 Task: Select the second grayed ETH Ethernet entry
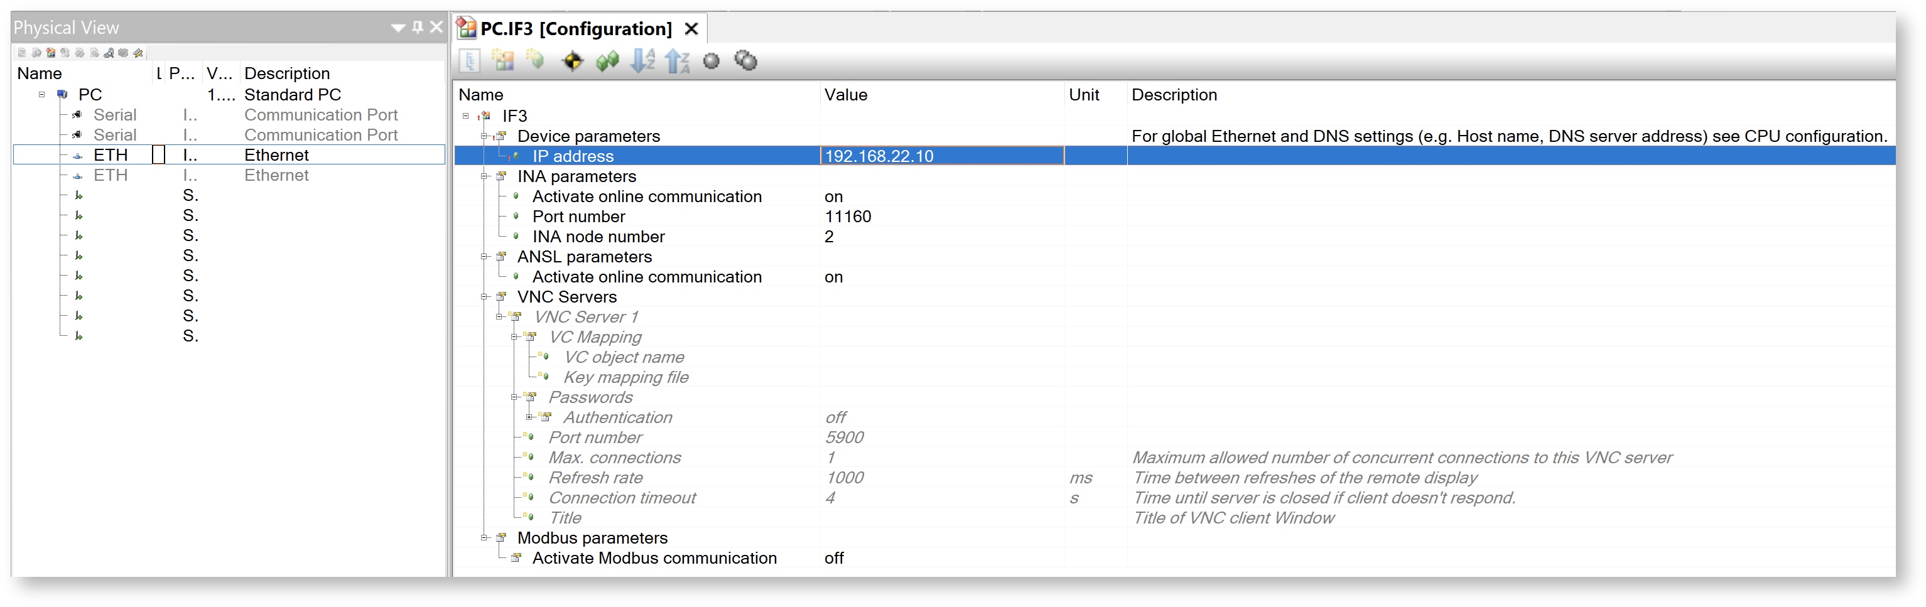[x=111, y=176]
